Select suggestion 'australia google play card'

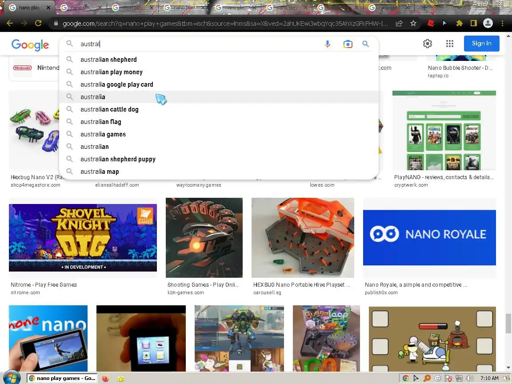pyautogui.click(x=219, y=84)
